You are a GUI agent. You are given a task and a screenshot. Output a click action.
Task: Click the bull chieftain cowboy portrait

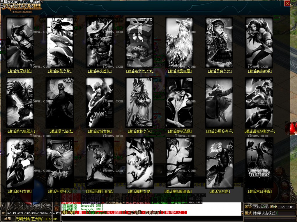click(100, 43)
